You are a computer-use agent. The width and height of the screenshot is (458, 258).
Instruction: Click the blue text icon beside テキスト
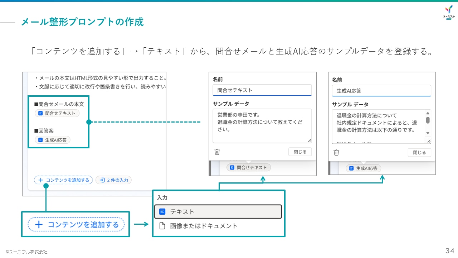162,211
